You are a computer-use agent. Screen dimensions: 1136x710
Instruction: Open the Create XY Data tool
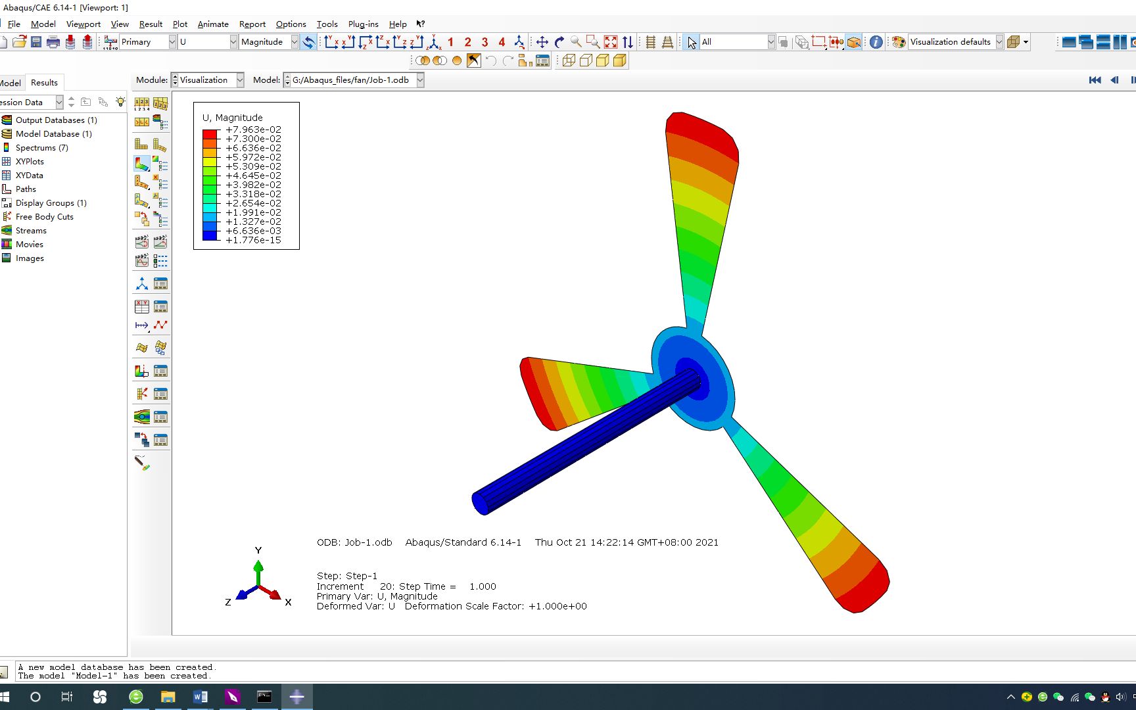click(141, 306)
